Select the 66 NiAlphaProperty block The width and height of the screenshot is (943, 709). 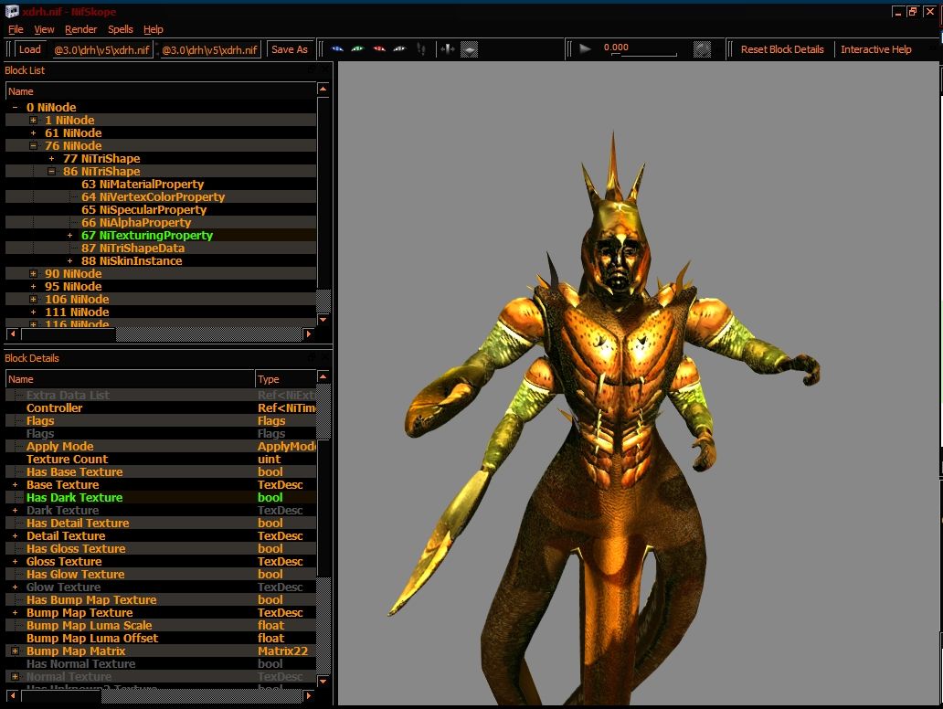pos(136,223)
